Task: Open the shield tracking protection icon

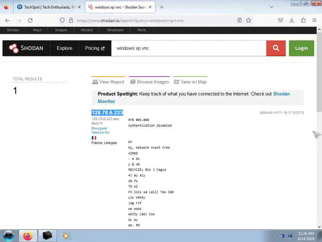Action: pyautogui.click(x=62, y=20)
